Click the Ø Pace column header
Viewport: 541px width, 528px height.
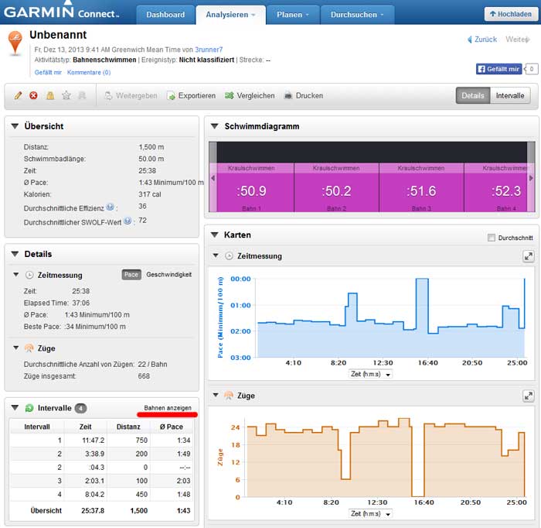[171, 427]
